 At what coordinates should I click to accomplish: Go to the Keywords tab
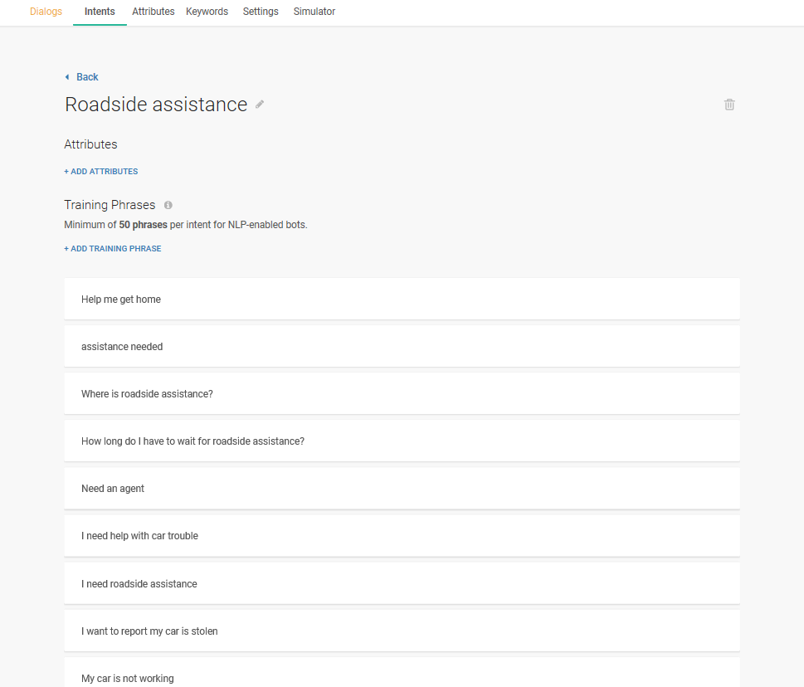(x=207, y=12)
